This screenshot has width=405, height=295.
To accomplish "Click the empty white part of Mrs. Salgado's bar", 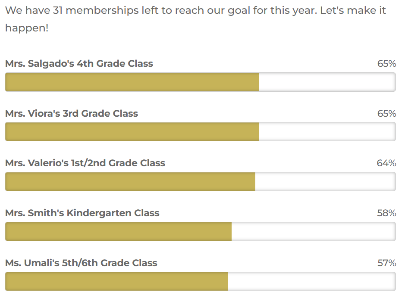I will point(327,82).
